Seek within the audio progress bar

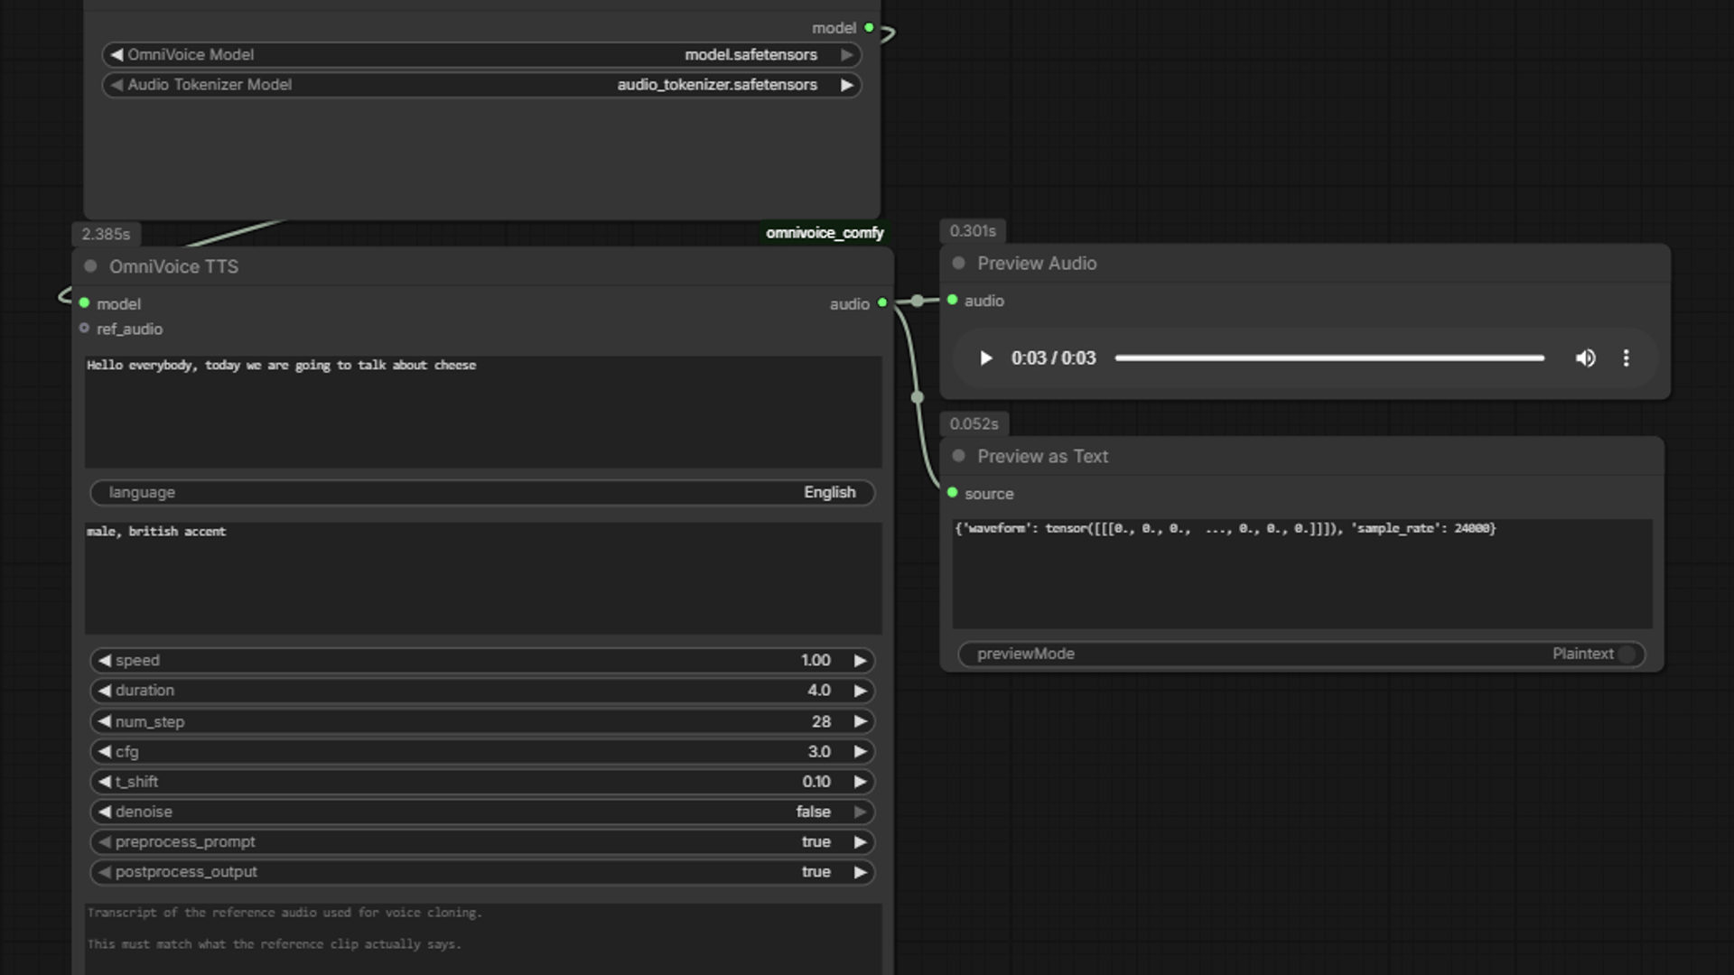coord(1329,358)
